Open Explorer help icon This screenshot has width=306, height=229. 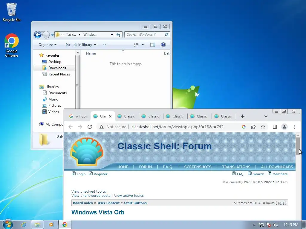coord(163,45)
